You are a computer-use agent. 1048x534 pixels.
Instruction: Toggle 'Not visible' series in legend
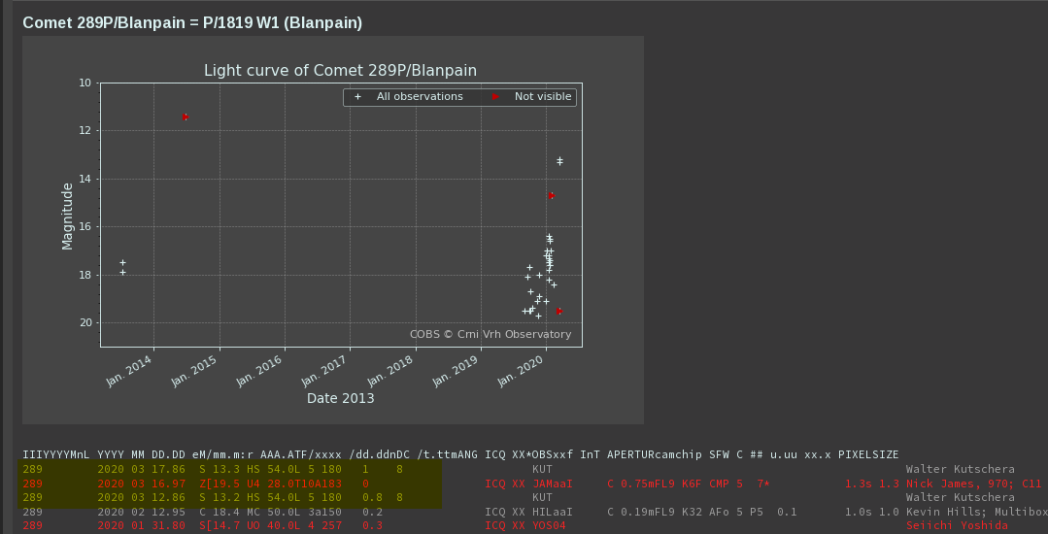pos(543,97)
